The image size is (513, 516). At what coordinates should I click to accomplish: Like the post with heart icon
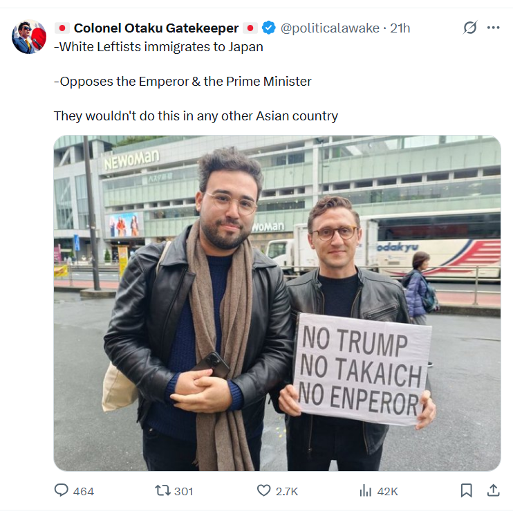263,490
